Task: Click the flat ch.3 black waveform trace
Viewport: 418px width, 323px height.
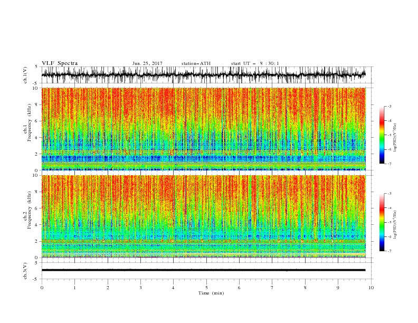Action: click(x=203, y=270)
